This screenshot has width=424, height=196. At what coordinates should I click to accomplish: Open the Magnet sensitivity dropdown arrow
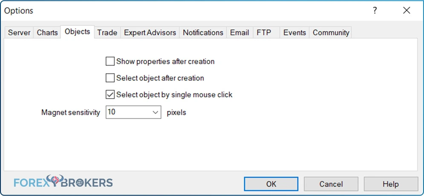click(155, 112)
